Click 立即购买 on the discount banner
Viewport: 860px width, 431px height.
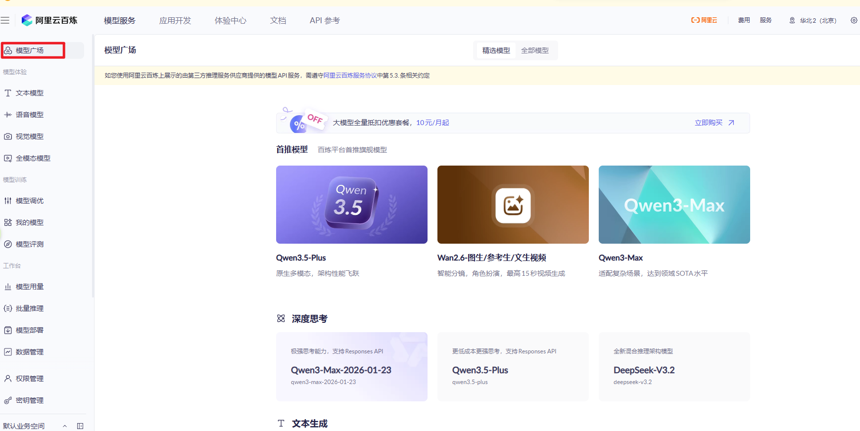click(x=715, y=123)
